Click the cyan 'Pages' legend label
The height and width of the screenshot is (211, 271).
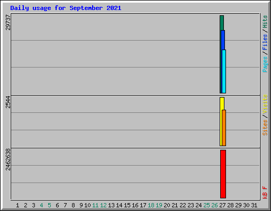click(265, 64)
